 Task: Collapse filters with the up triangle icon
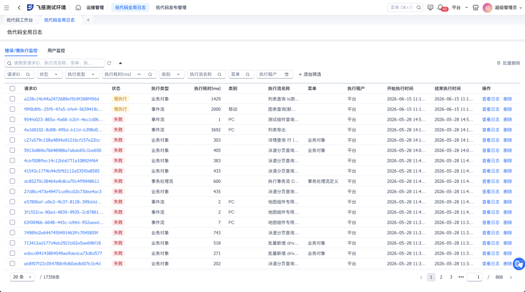120,63
